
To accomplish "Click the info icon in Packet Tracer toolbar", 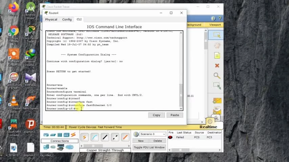I will (x=213, y=18).
